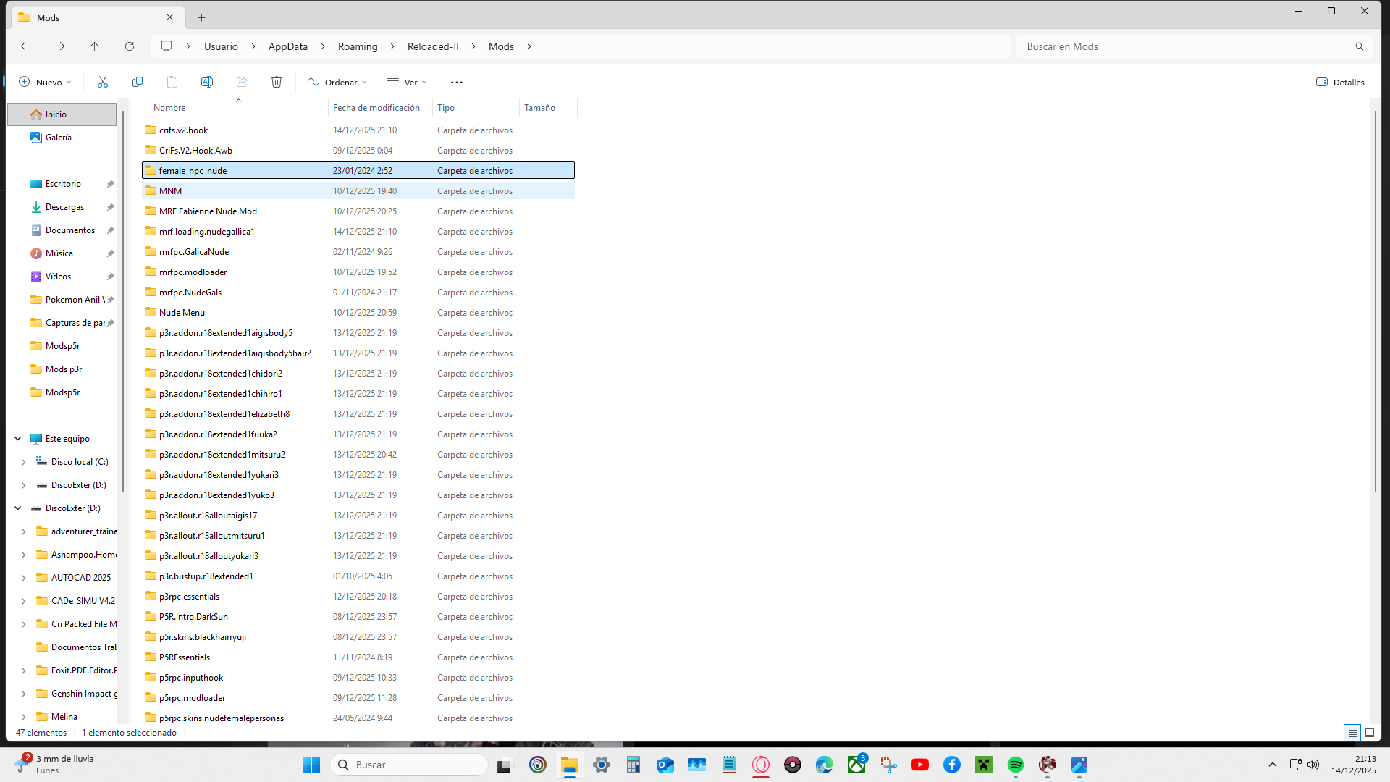Click chevron after Mods in address bar
Screen dimensions: 1390x782
tap(529, 46)
